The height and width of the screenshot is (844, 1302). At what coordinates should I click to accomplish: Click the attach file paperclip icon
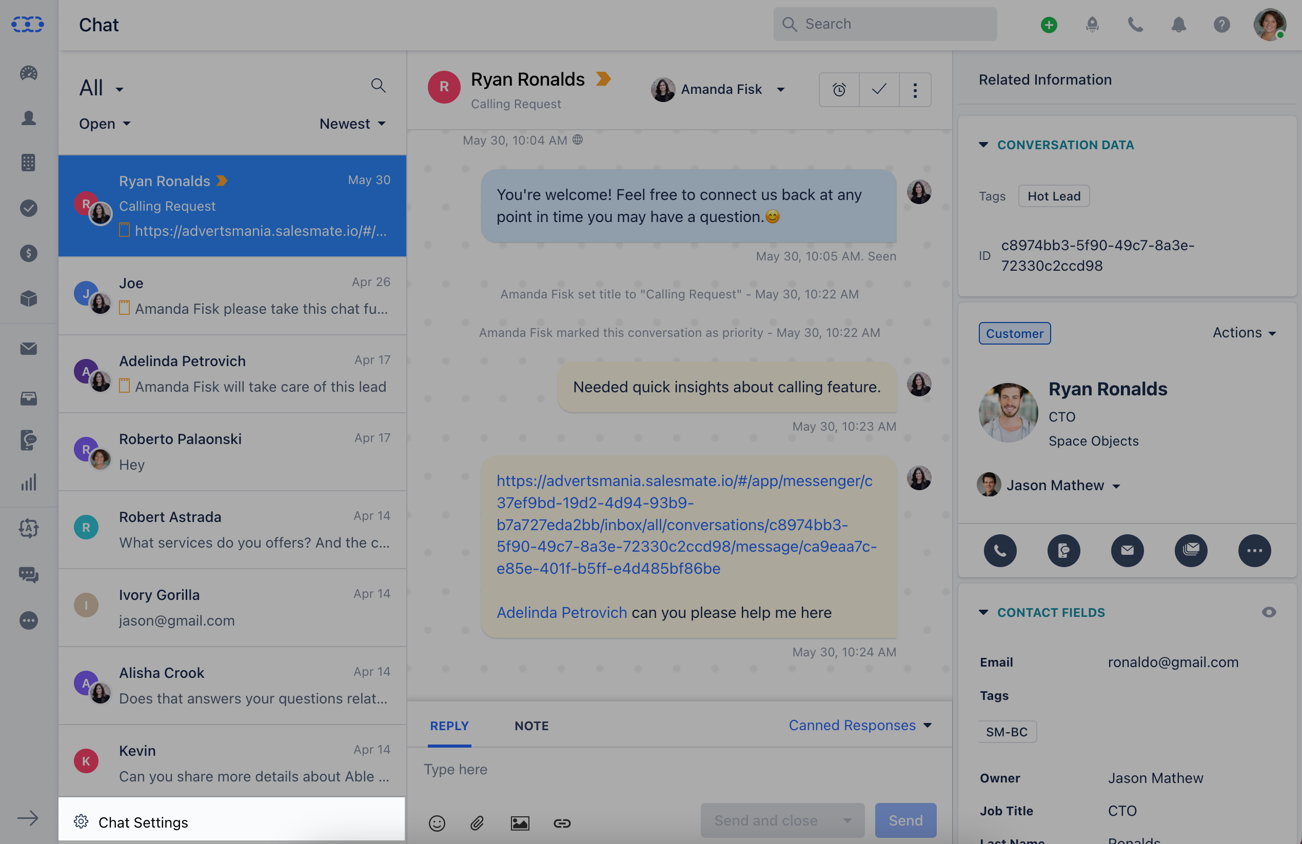[477, 822]
